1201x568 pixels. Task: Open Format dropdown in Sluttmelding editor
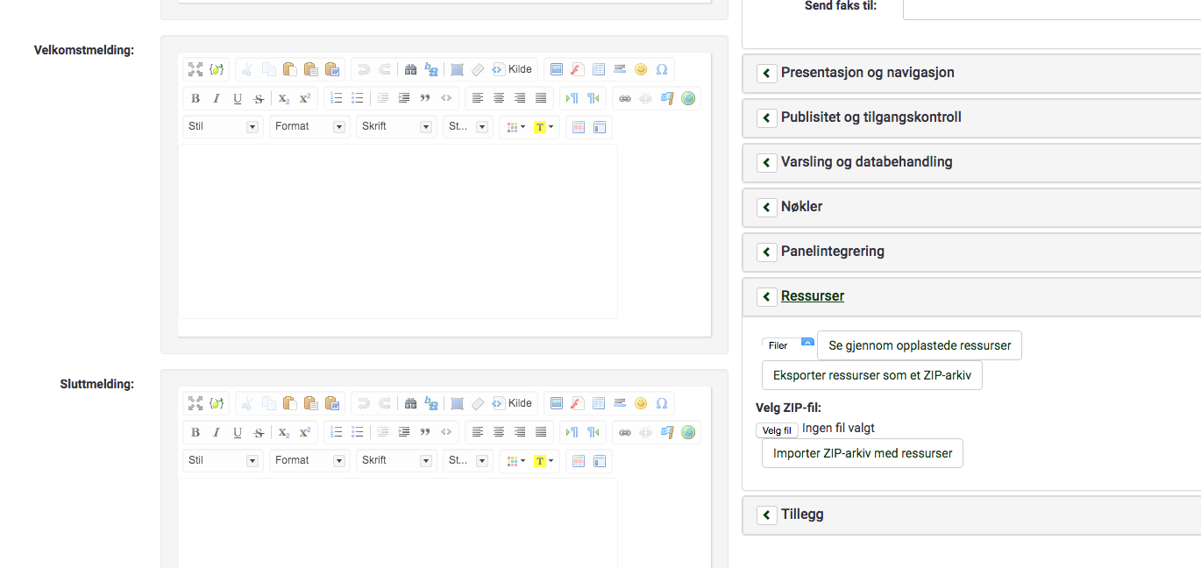click(x=309, y=461)
